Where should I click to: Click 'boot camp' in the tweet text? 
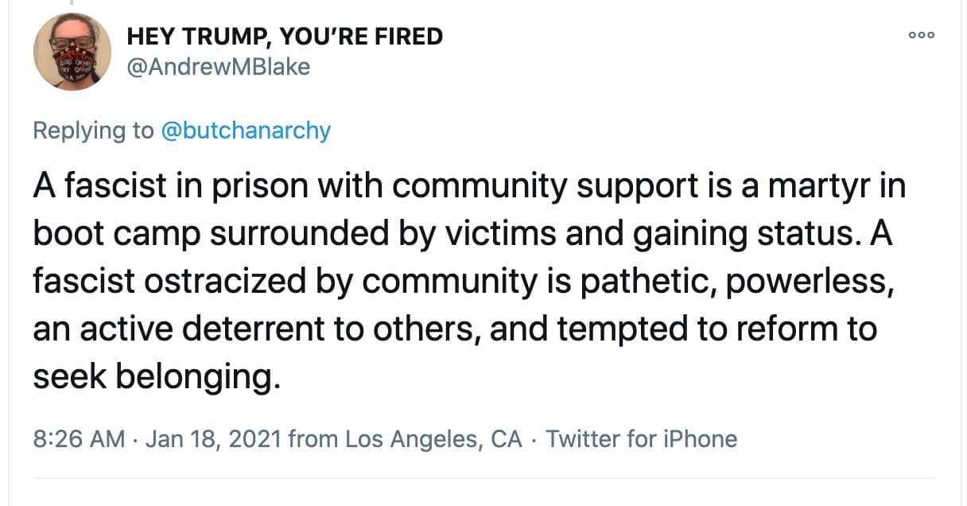pos(120,235)
